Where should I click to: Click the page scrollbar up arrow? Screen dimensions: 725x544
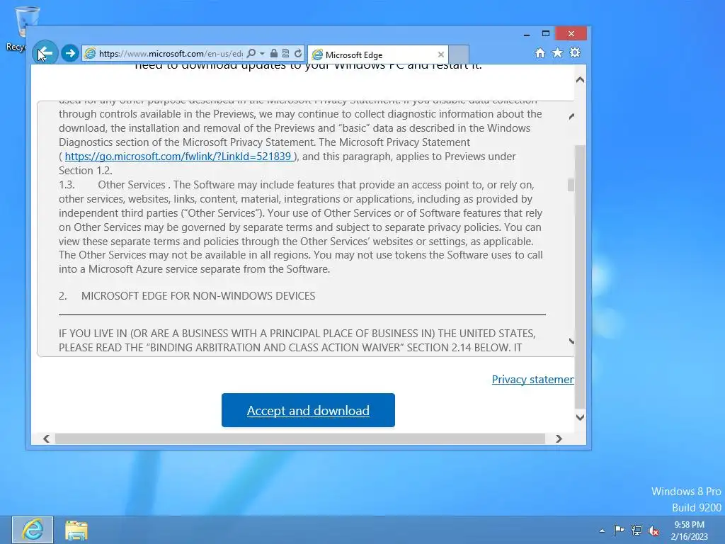click(x=580, y=79)
